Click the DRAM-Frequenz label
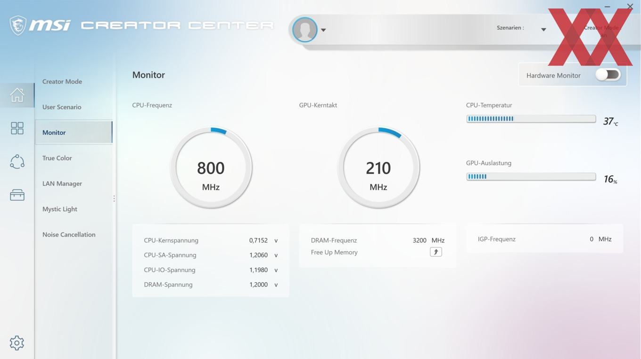This screenshot has width=641, height=359. click(x=334, y=240)
